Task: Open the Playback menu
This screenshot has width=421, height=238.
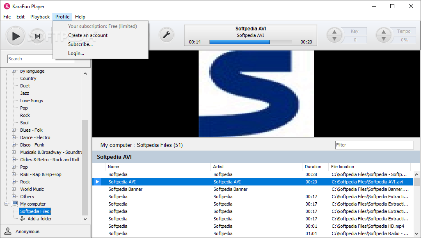Action: tap(40, 17)
